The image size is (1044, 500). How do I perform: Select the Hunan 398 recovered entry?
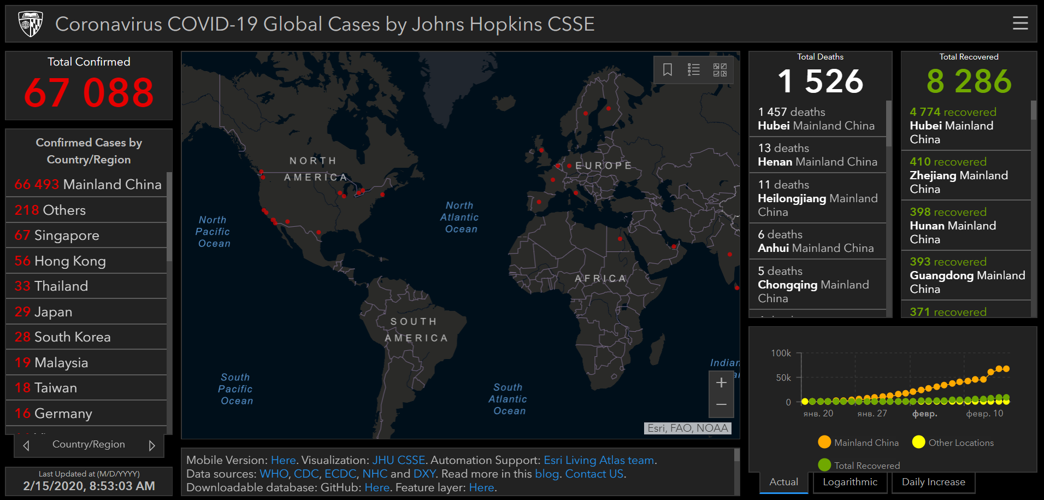966,226
